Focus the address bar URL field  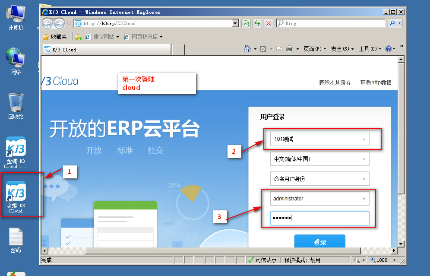[157, 24]
